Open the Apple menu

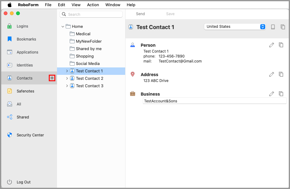pyautogui.click(x=9, y=5)
